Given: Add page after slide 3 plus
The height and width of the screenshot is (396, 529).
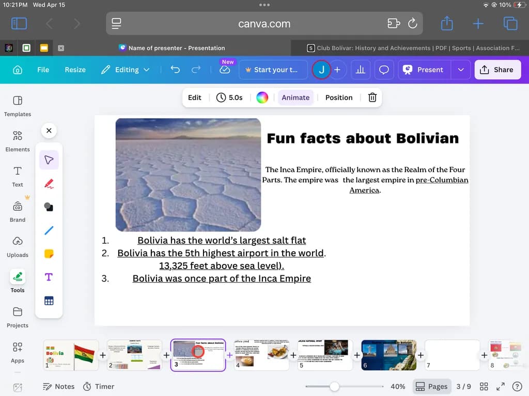Looking at the screenshot, I should point(230,355).
